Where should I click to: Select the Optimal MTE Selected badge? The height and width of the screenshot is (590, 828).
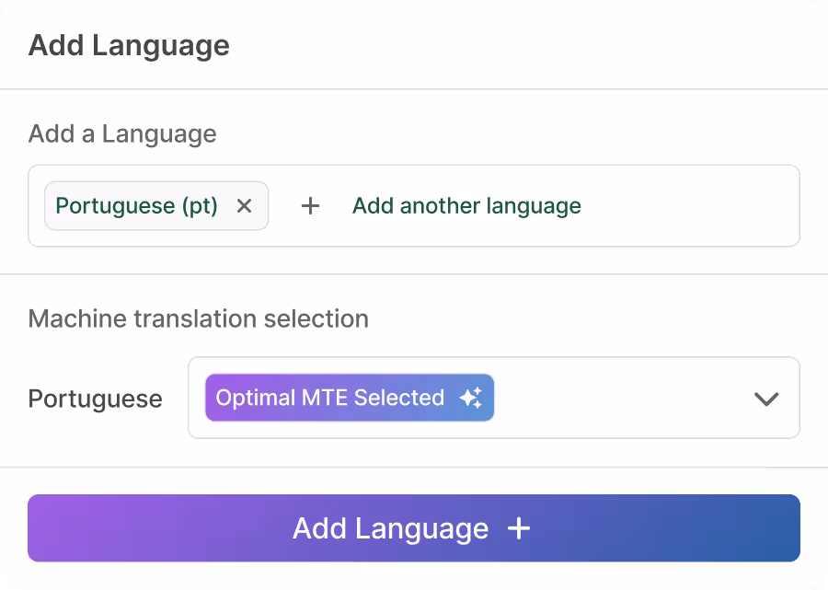[x=350, y=398]
